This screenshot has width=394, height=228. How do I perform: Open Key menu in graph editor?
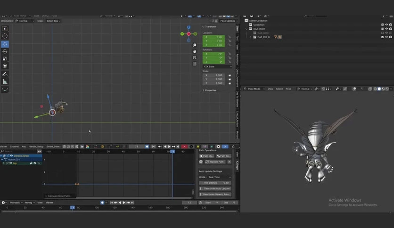(24, 147)
